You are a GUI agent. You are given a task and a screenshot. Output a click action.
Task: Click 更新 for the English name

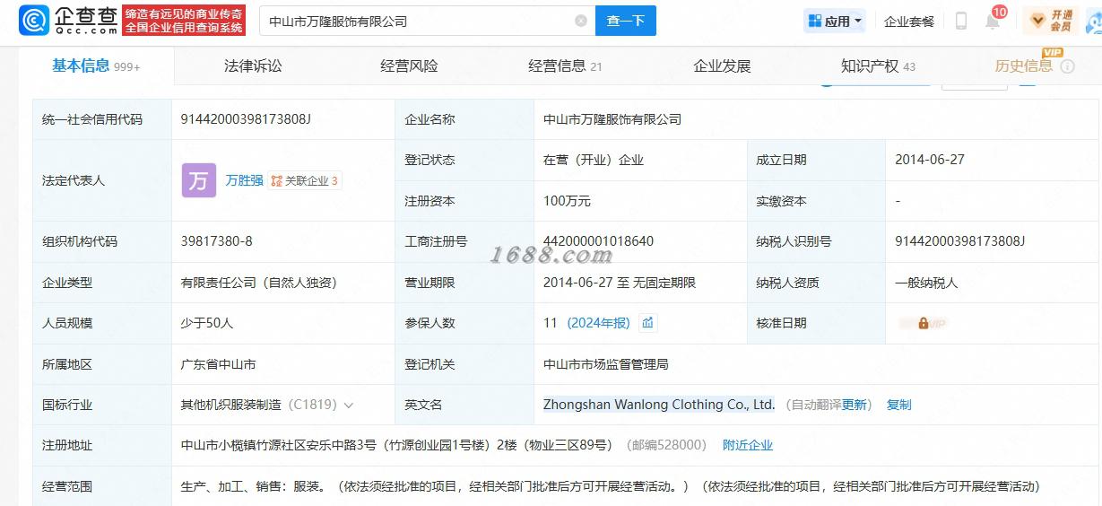(855, 405)
